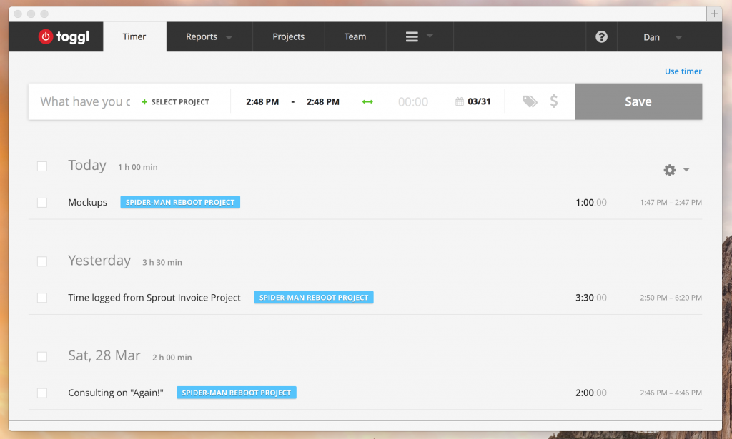Screen dimensions: 732x439
Task: Check the box next to Mockups entry
Action: 41,202
